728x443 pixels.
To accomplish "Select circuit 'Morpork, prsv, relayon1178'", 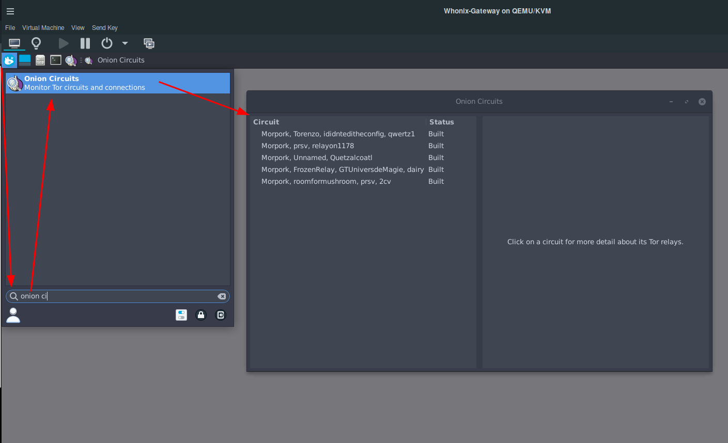I will (307, 146).
